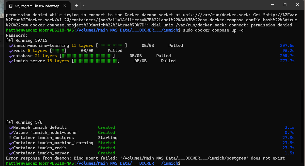Click the spinner beside Container immich_postgres
Viewport: 305px width, 166px height.
click(x=9, y=137)
